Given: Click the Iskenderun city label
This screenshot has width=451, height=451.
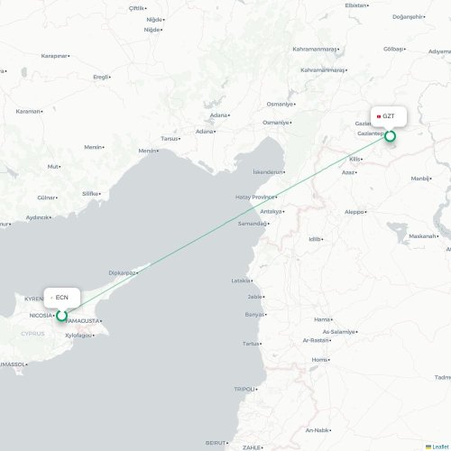Looking at the screenshot, I should (268, 172).
